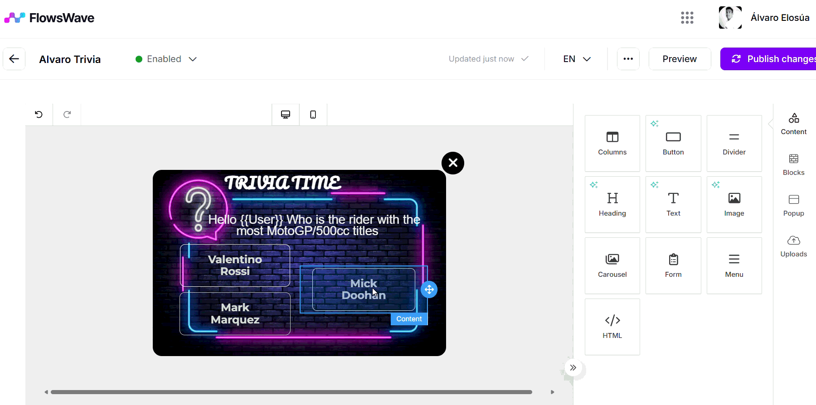
Task: Open the three-dots more options menu
Action: [x=628, y=59]
